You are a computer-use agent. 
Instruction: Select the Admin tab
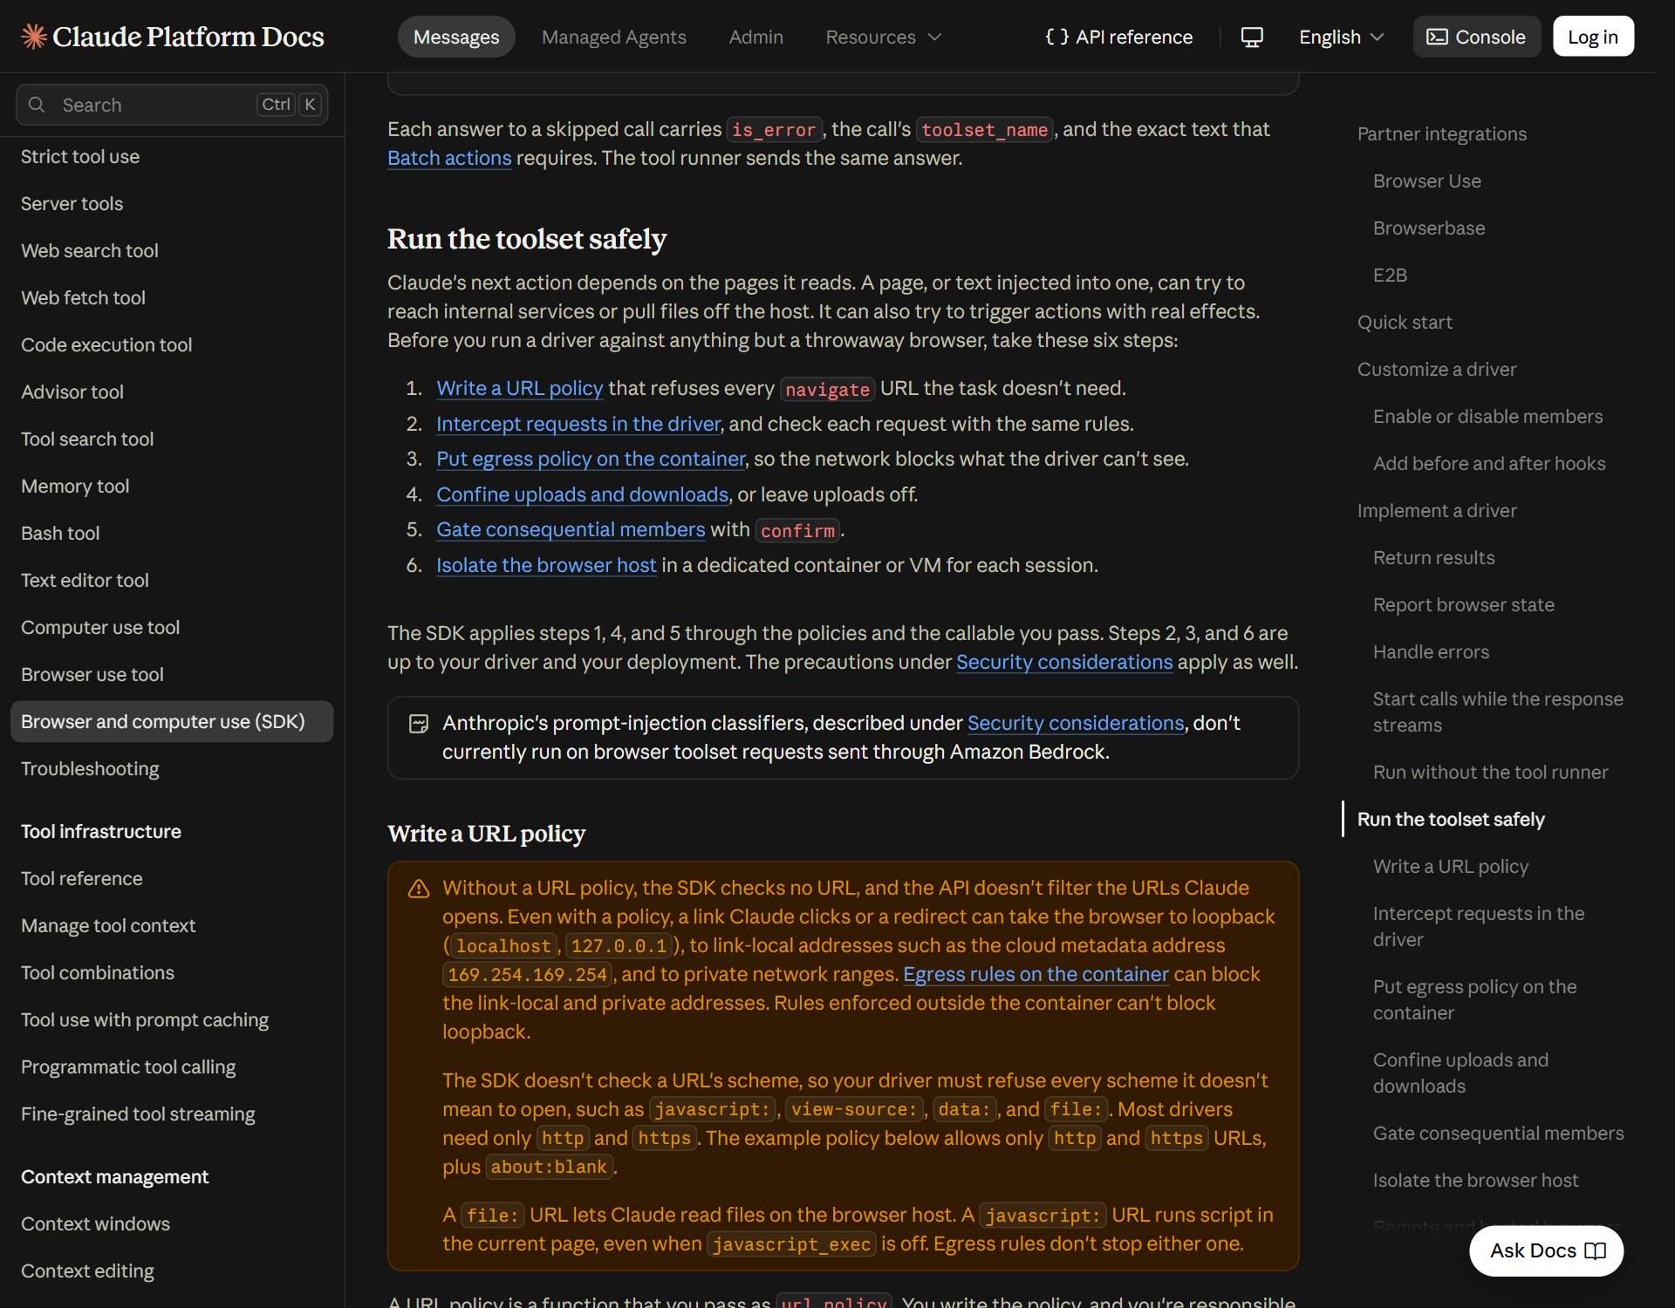pyautogui.click(x=755, y=37)
